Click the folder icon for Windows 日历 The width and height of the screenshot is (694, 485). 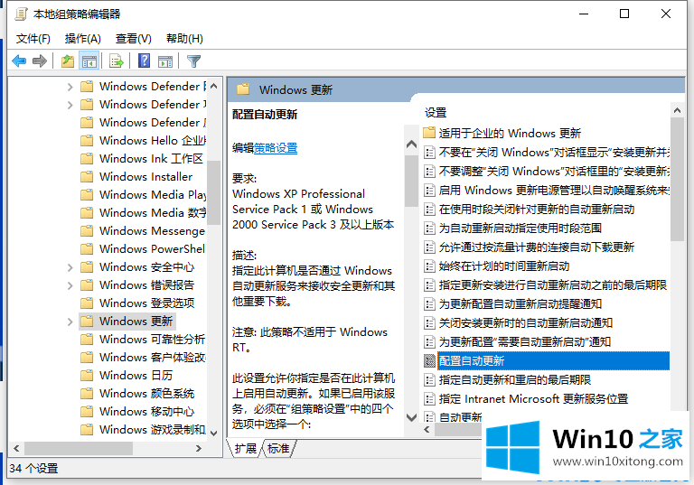[87, 375]
